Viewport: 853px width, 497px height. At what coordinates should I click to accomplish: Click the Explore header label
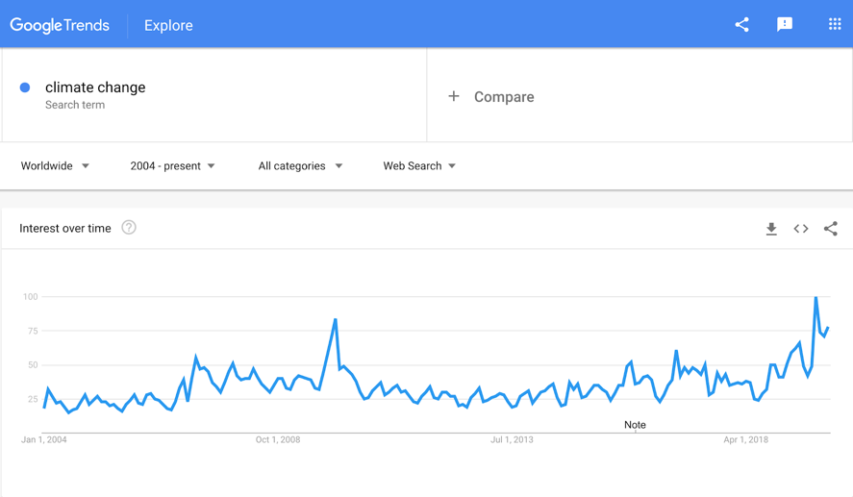tap(168, 26)
